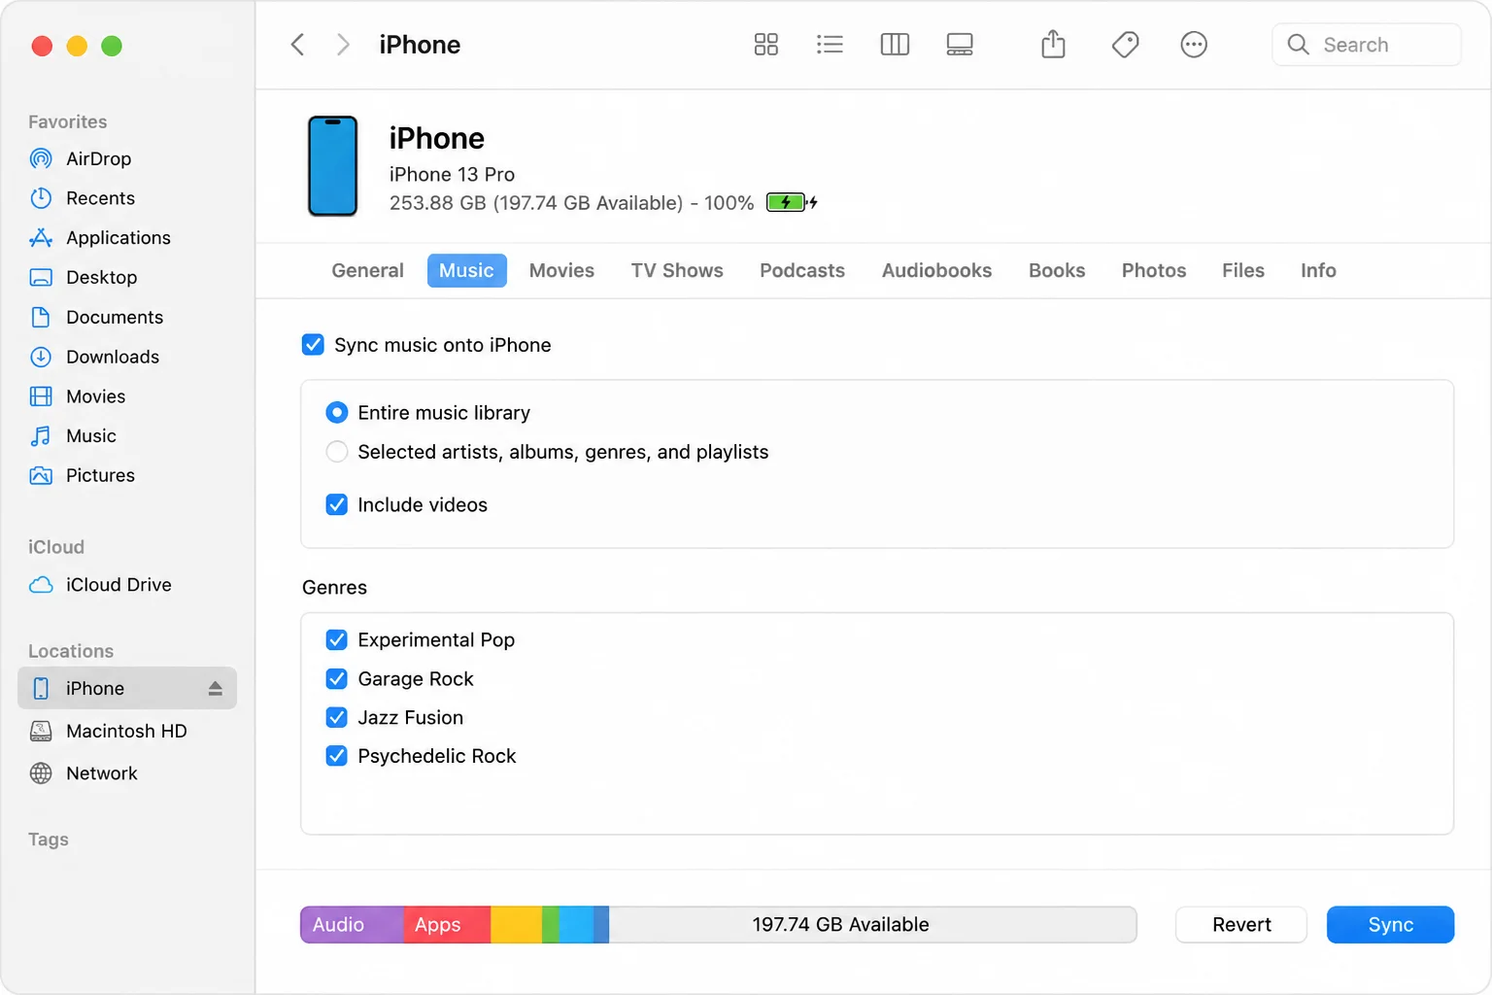
Task: Click the Downloads sidebar icon
Action: point(41,357)
